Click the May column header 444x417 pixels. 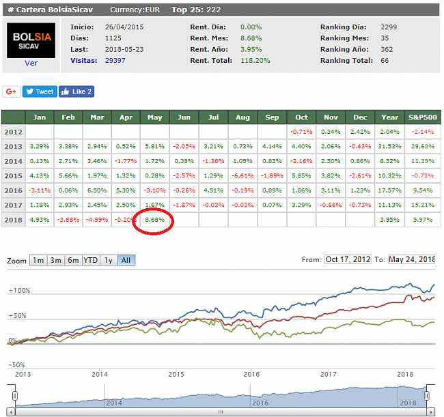pyautogui.click(x=154, y=117)
